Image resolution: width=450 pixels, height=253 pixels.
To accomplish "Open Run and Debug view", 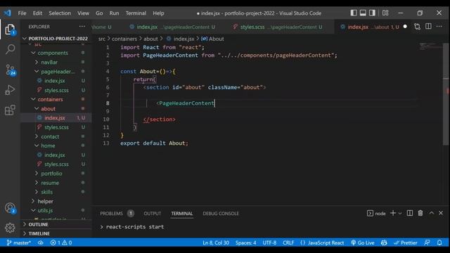I will tap(10, 90).
